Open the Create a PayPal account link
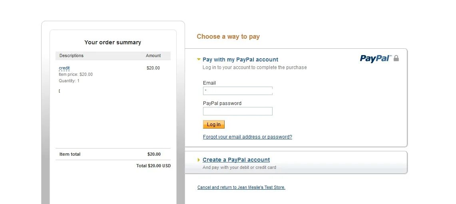The height and width of the screenshot is (204, 456). tap(236, 160)
